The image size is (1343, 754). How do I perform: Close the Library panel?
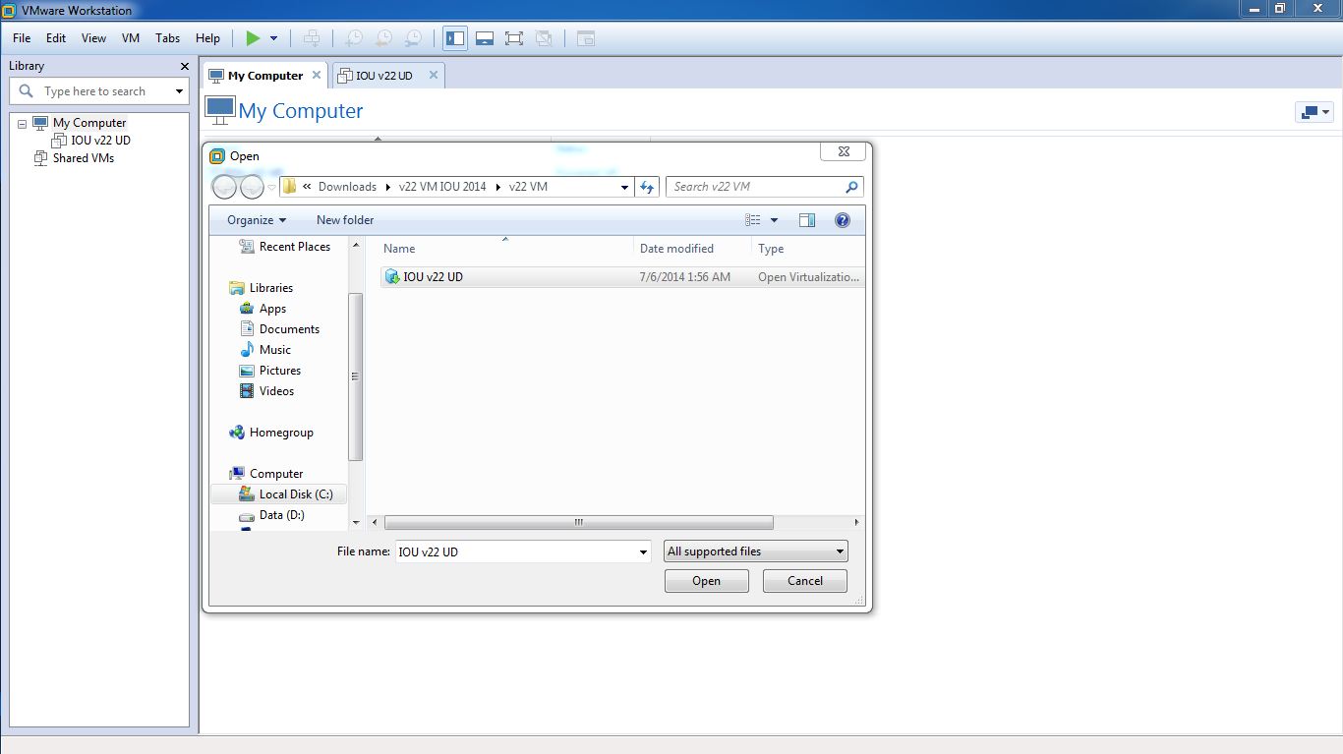184,66
